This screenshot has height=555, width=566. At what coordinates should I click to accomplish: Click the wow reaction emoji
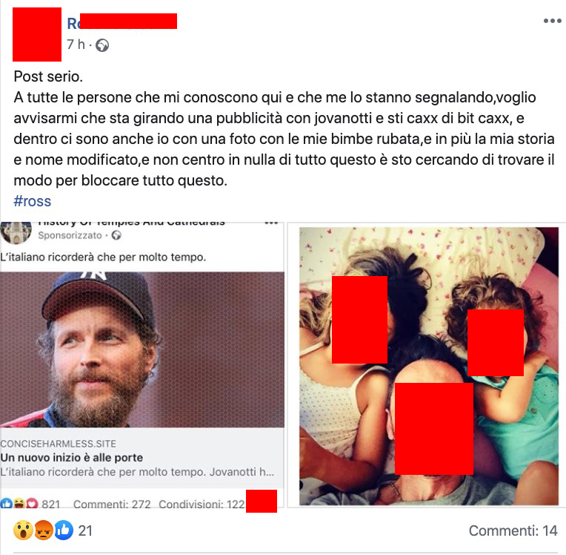pyautogui.click(x=23, y=531)
